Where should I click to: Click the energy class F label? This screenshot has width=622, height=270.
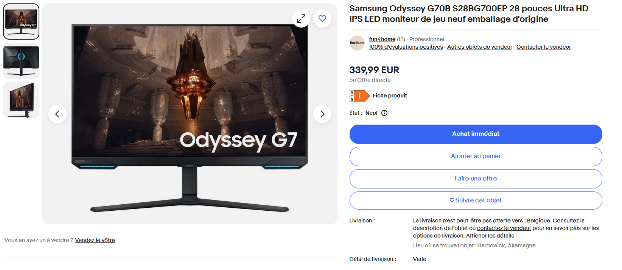click(x=359, y=96)
